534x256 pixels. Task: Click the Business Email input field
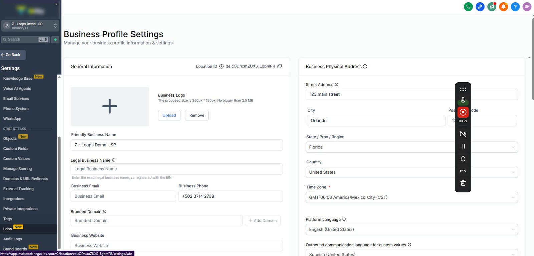[x=123, y=196]
